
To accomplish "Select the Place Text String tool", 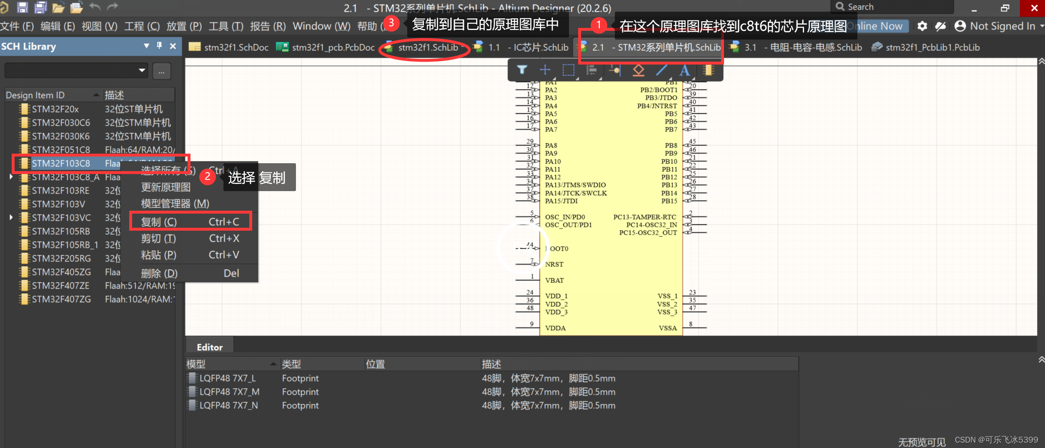I will pyautogui.click(x=684, y=70).
